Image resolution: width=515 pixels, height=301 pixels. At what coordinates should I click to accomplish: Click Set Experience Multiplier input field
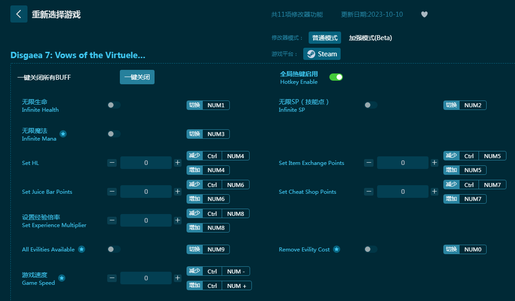(146, 220)
